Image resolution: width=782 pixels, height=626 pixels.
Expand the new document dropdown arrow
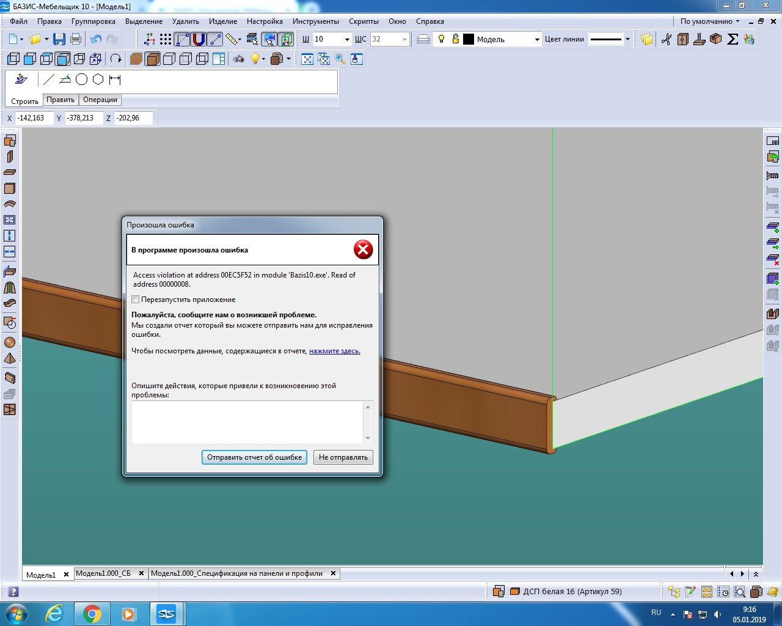(22, 40)
